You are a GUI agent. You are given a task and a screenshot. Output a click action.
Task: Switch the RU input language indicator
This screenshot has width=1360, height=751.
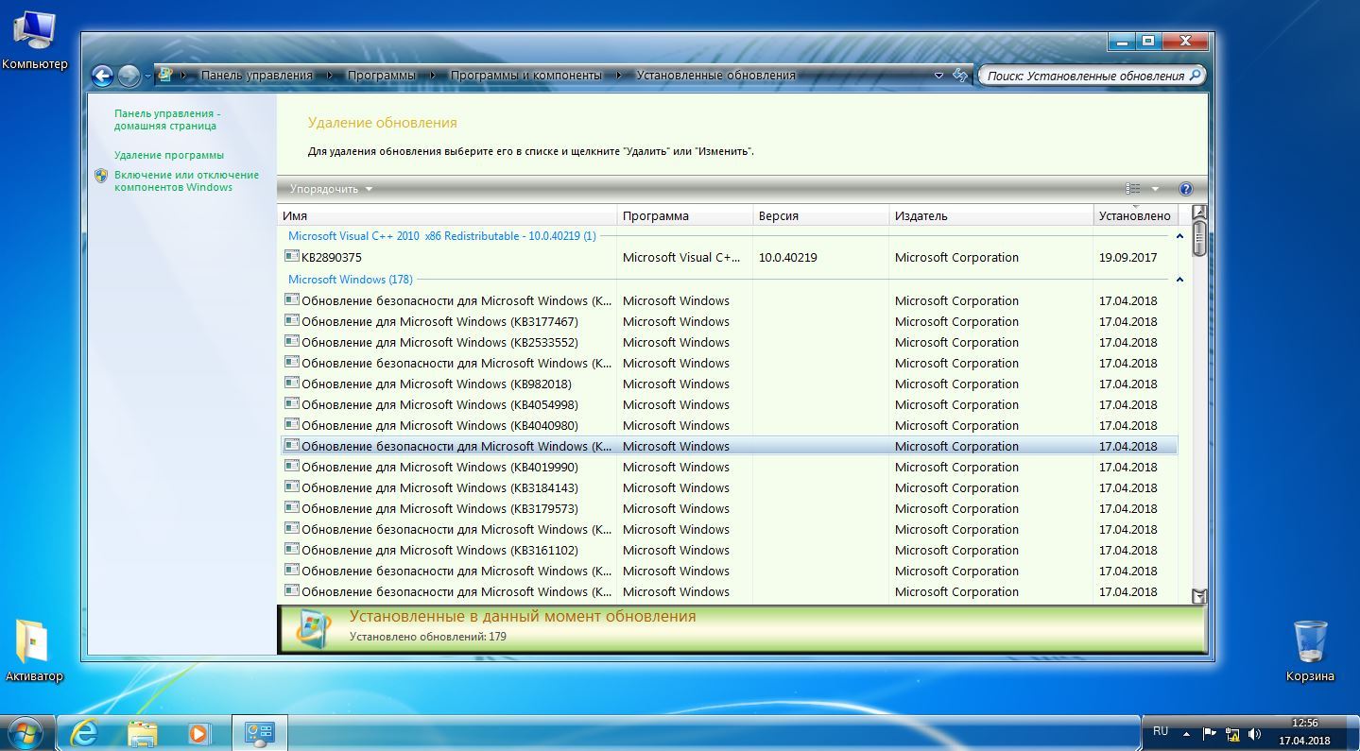pos(1161,731)
